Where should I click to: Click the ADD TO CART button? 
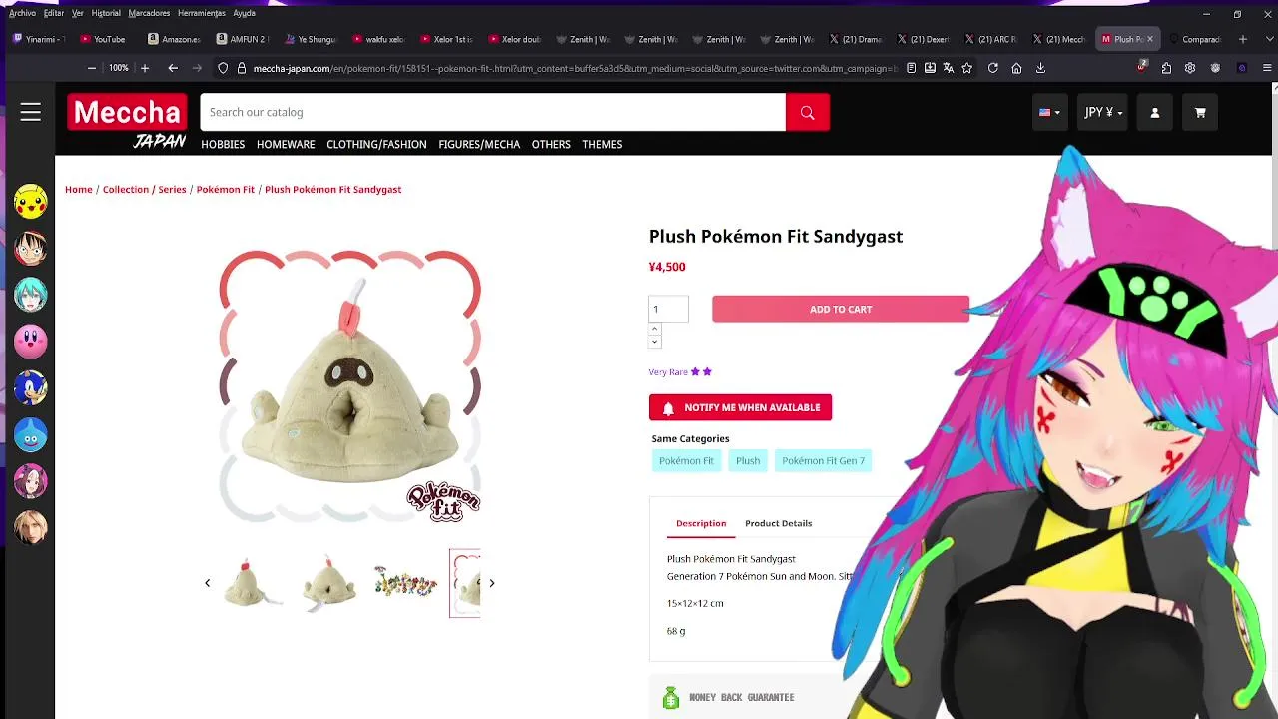click(841, 309)
